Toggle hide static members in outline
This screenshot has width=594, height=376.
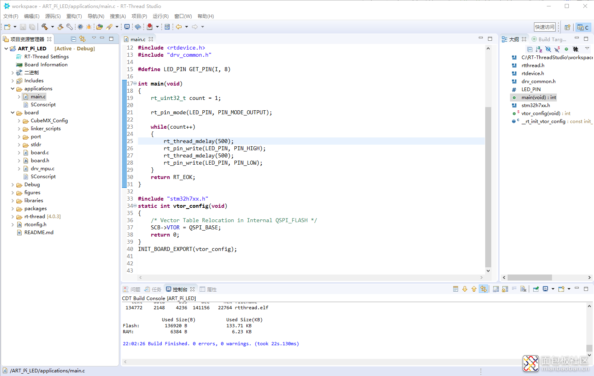pyautogui.click(x=557, y=49)
